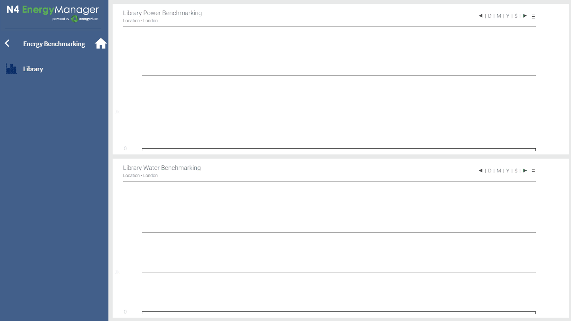Go to previous period in Water Benchmarking chart

481,171
